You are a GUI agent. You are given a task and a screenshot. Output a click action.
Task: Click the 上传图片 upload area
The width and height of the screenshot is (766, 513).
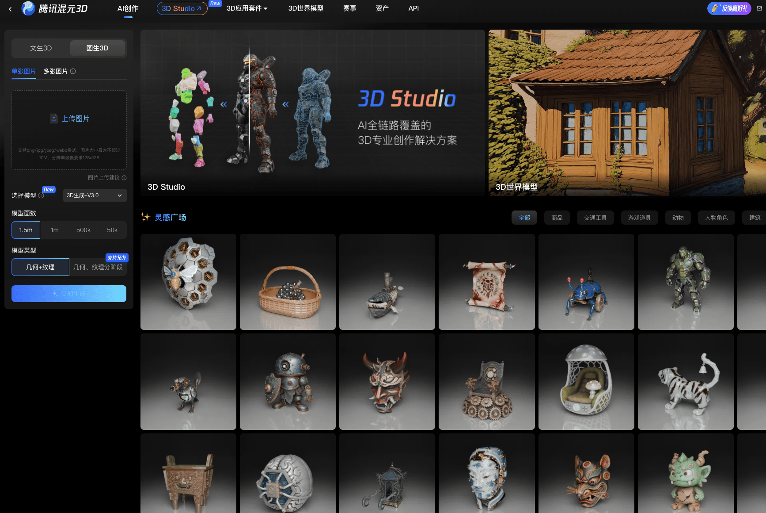pyautogui.click(x=69, y=130)
